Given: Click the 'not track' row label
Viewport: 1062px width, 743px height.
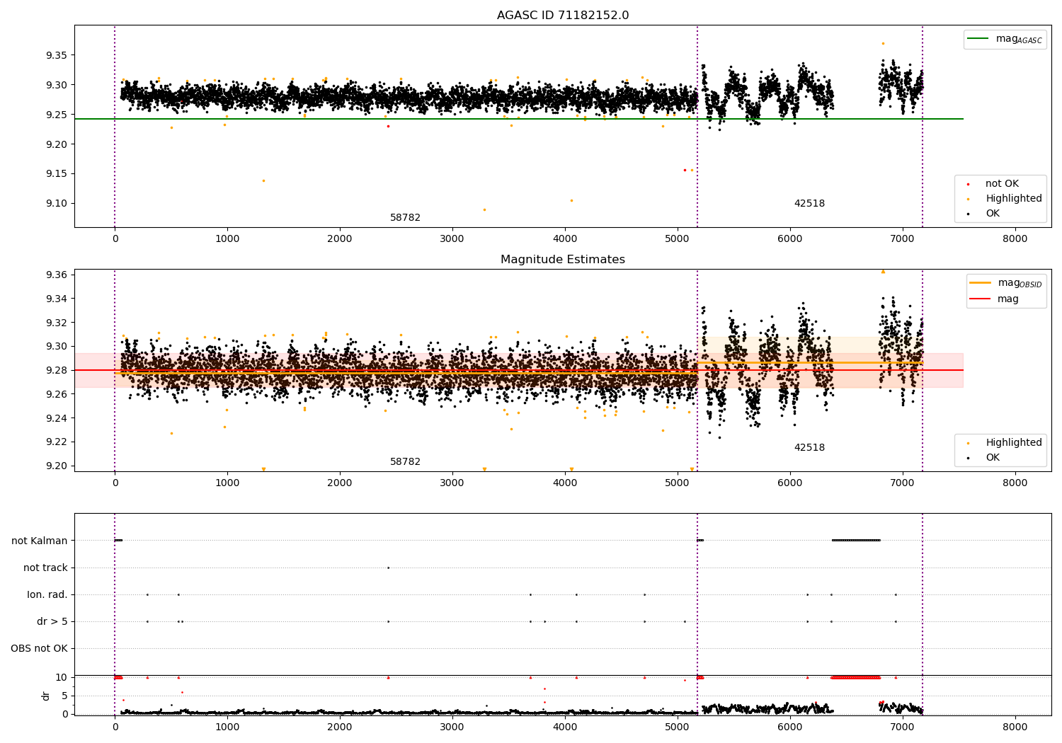Looking at the screenshot, I should [x=45, y=568].
